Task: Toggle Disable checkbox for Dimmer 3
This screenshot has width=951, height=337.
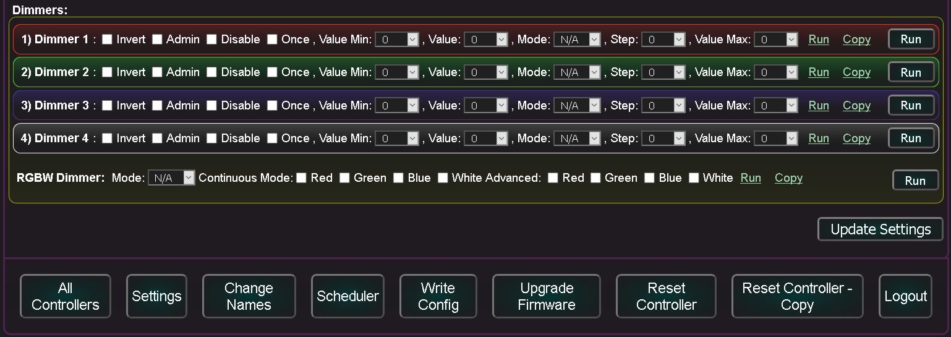Action: click(212, 106)
